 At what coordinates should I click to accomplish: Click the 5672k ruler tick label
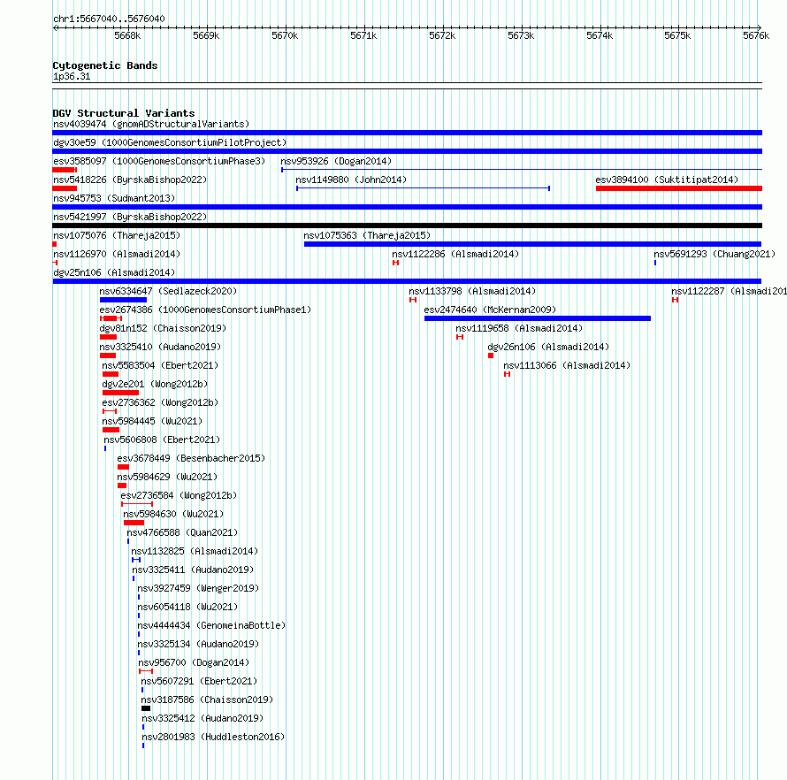442,35
